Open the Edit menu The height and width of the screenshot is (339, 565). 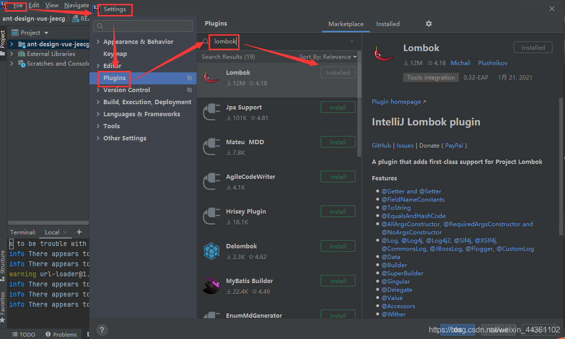pos(34,5)
